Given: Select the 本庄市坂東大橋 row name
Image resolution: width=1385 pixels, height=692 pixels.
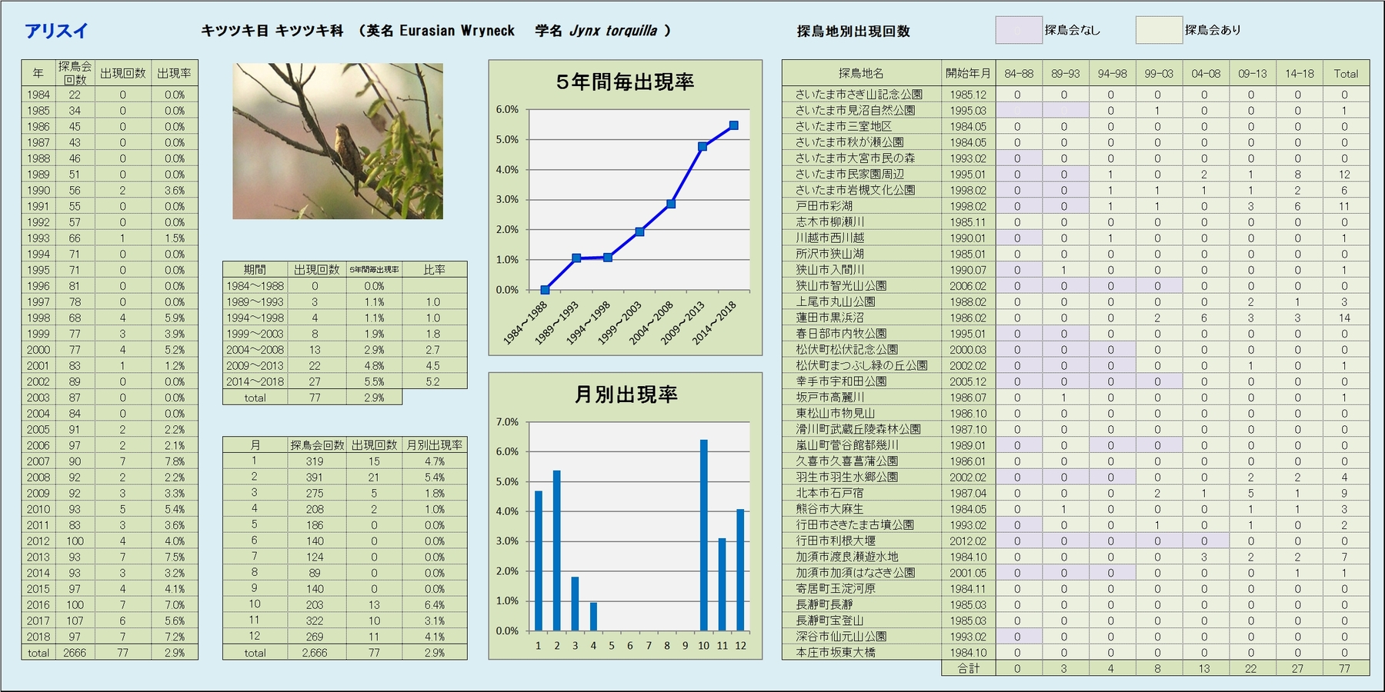Looking at the screenshot, I should click(836, 652).
